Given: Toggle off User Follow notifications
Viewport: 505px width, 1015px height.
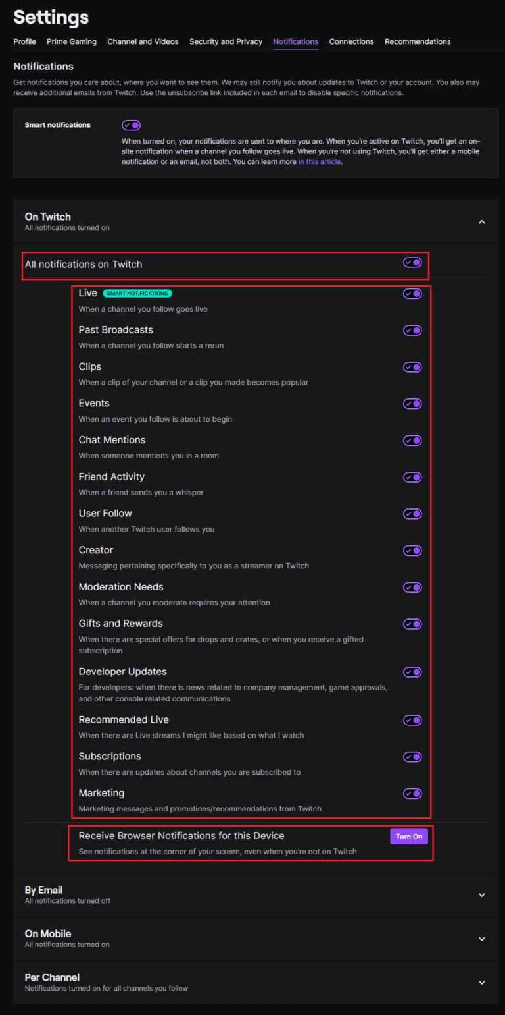Looking at the screenshot, I should click(x=412, y=514).
